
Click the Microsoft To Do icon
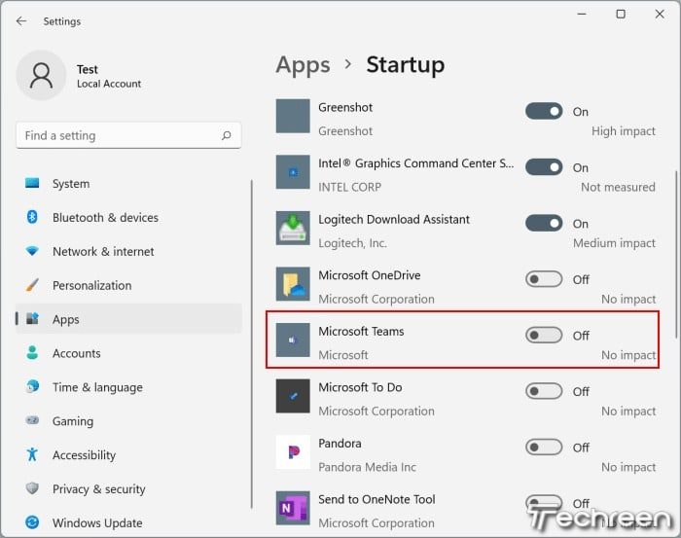[x=293, y=396]
